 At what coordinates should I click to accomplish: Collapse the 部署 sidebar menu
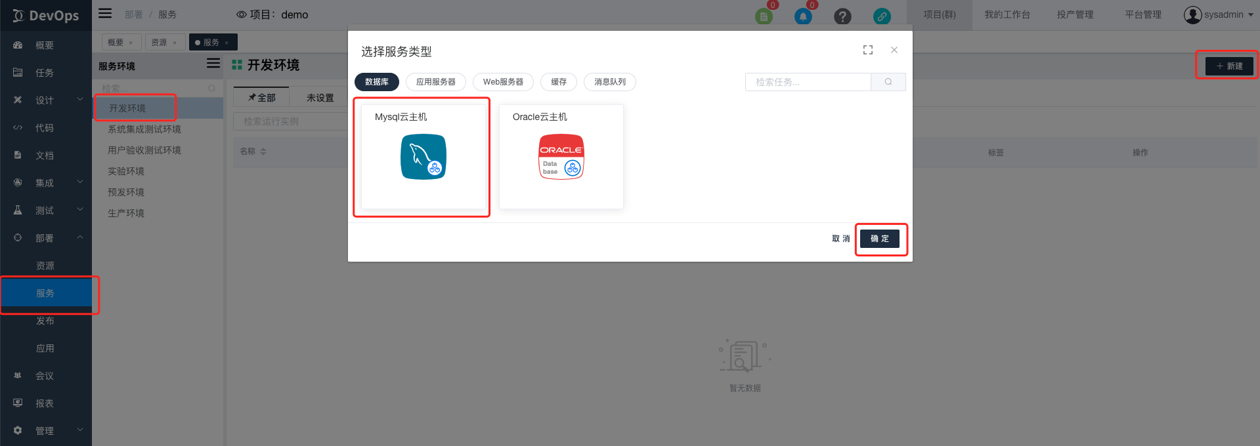coord(45,238)
